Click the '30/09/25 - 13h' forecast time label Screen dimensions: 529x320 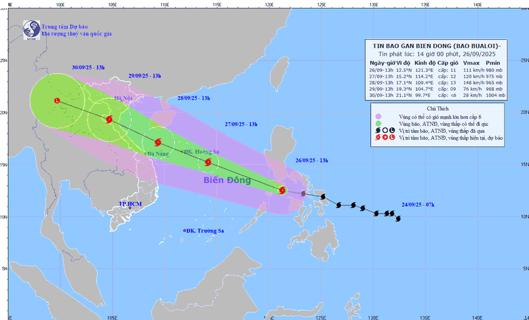click(89, 67)
